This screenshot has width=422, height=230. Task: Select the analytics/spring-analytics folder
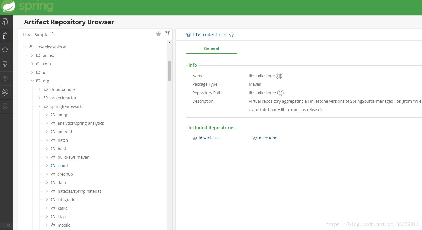(x=81, y=123)
